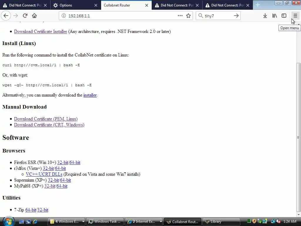Click the volume tray icon
This screenshot has width=301, height=226.
[279, 221]
